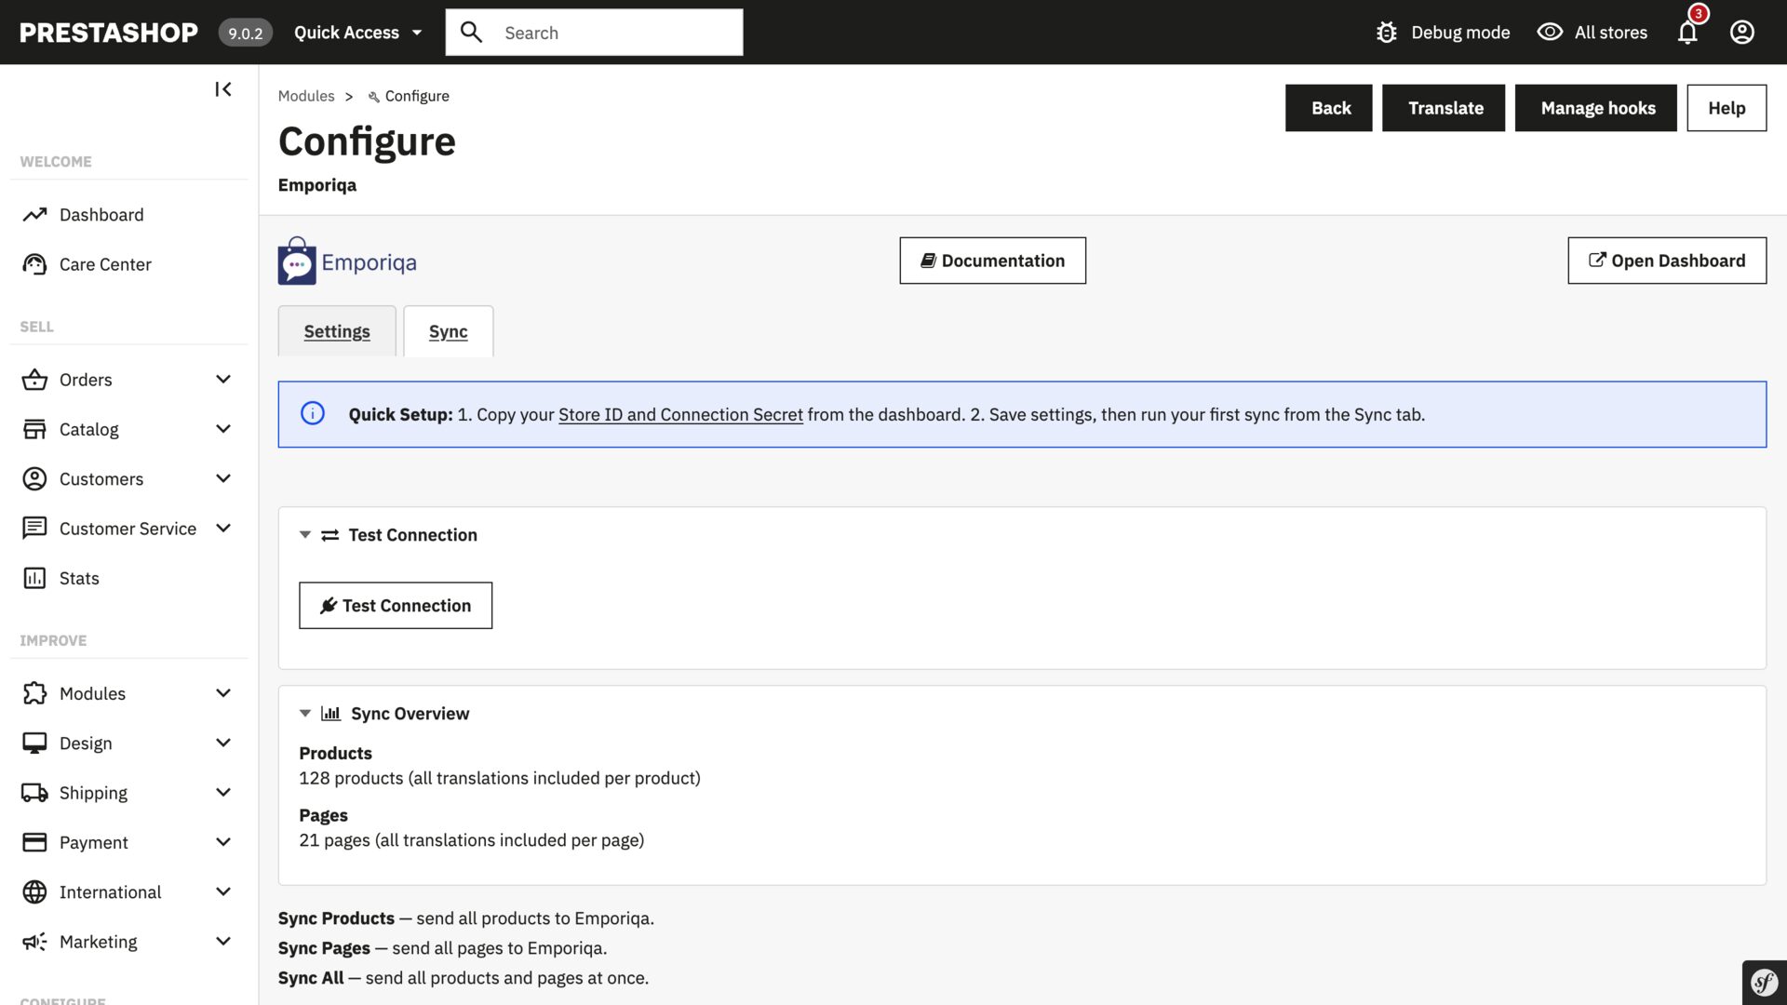Collapse the Test Connection panel
The image size is (1787, 1005).
[304, 534]
